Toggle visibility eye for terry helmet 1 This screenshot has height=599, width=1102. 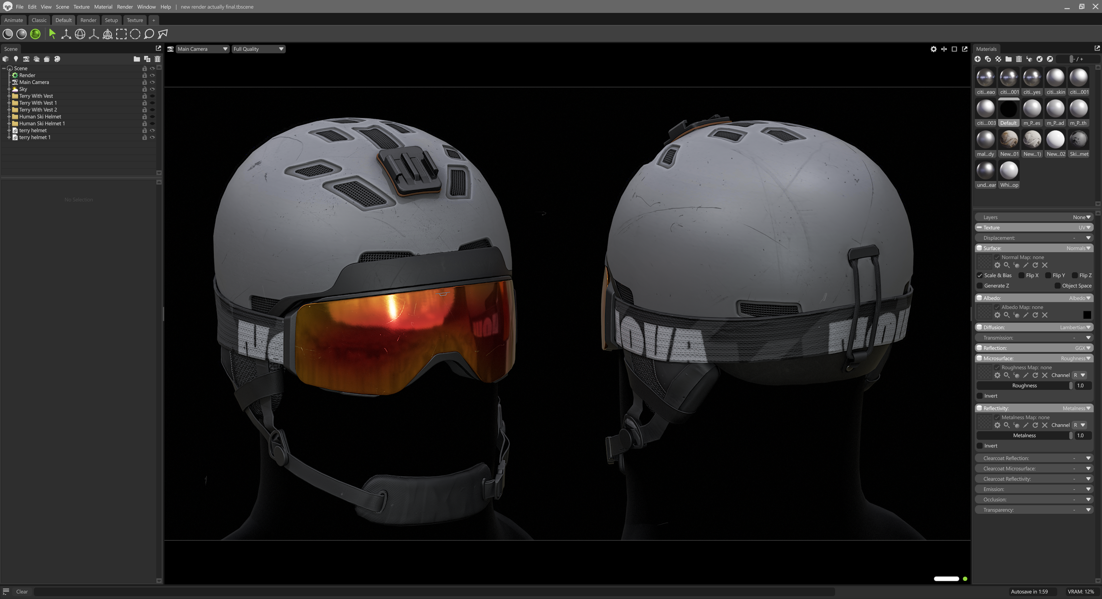pos(152,138)
